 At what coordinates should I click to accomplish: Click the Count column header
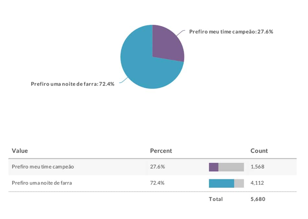click(259, 151)
